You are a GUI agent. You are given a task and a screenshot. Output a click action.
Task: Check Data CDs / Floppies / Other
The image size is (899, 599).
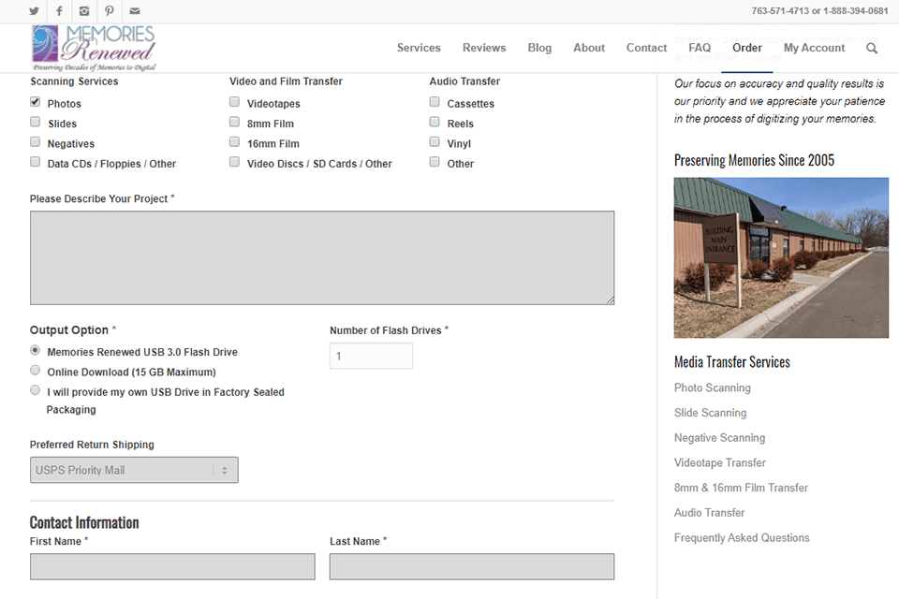(35, 162)
